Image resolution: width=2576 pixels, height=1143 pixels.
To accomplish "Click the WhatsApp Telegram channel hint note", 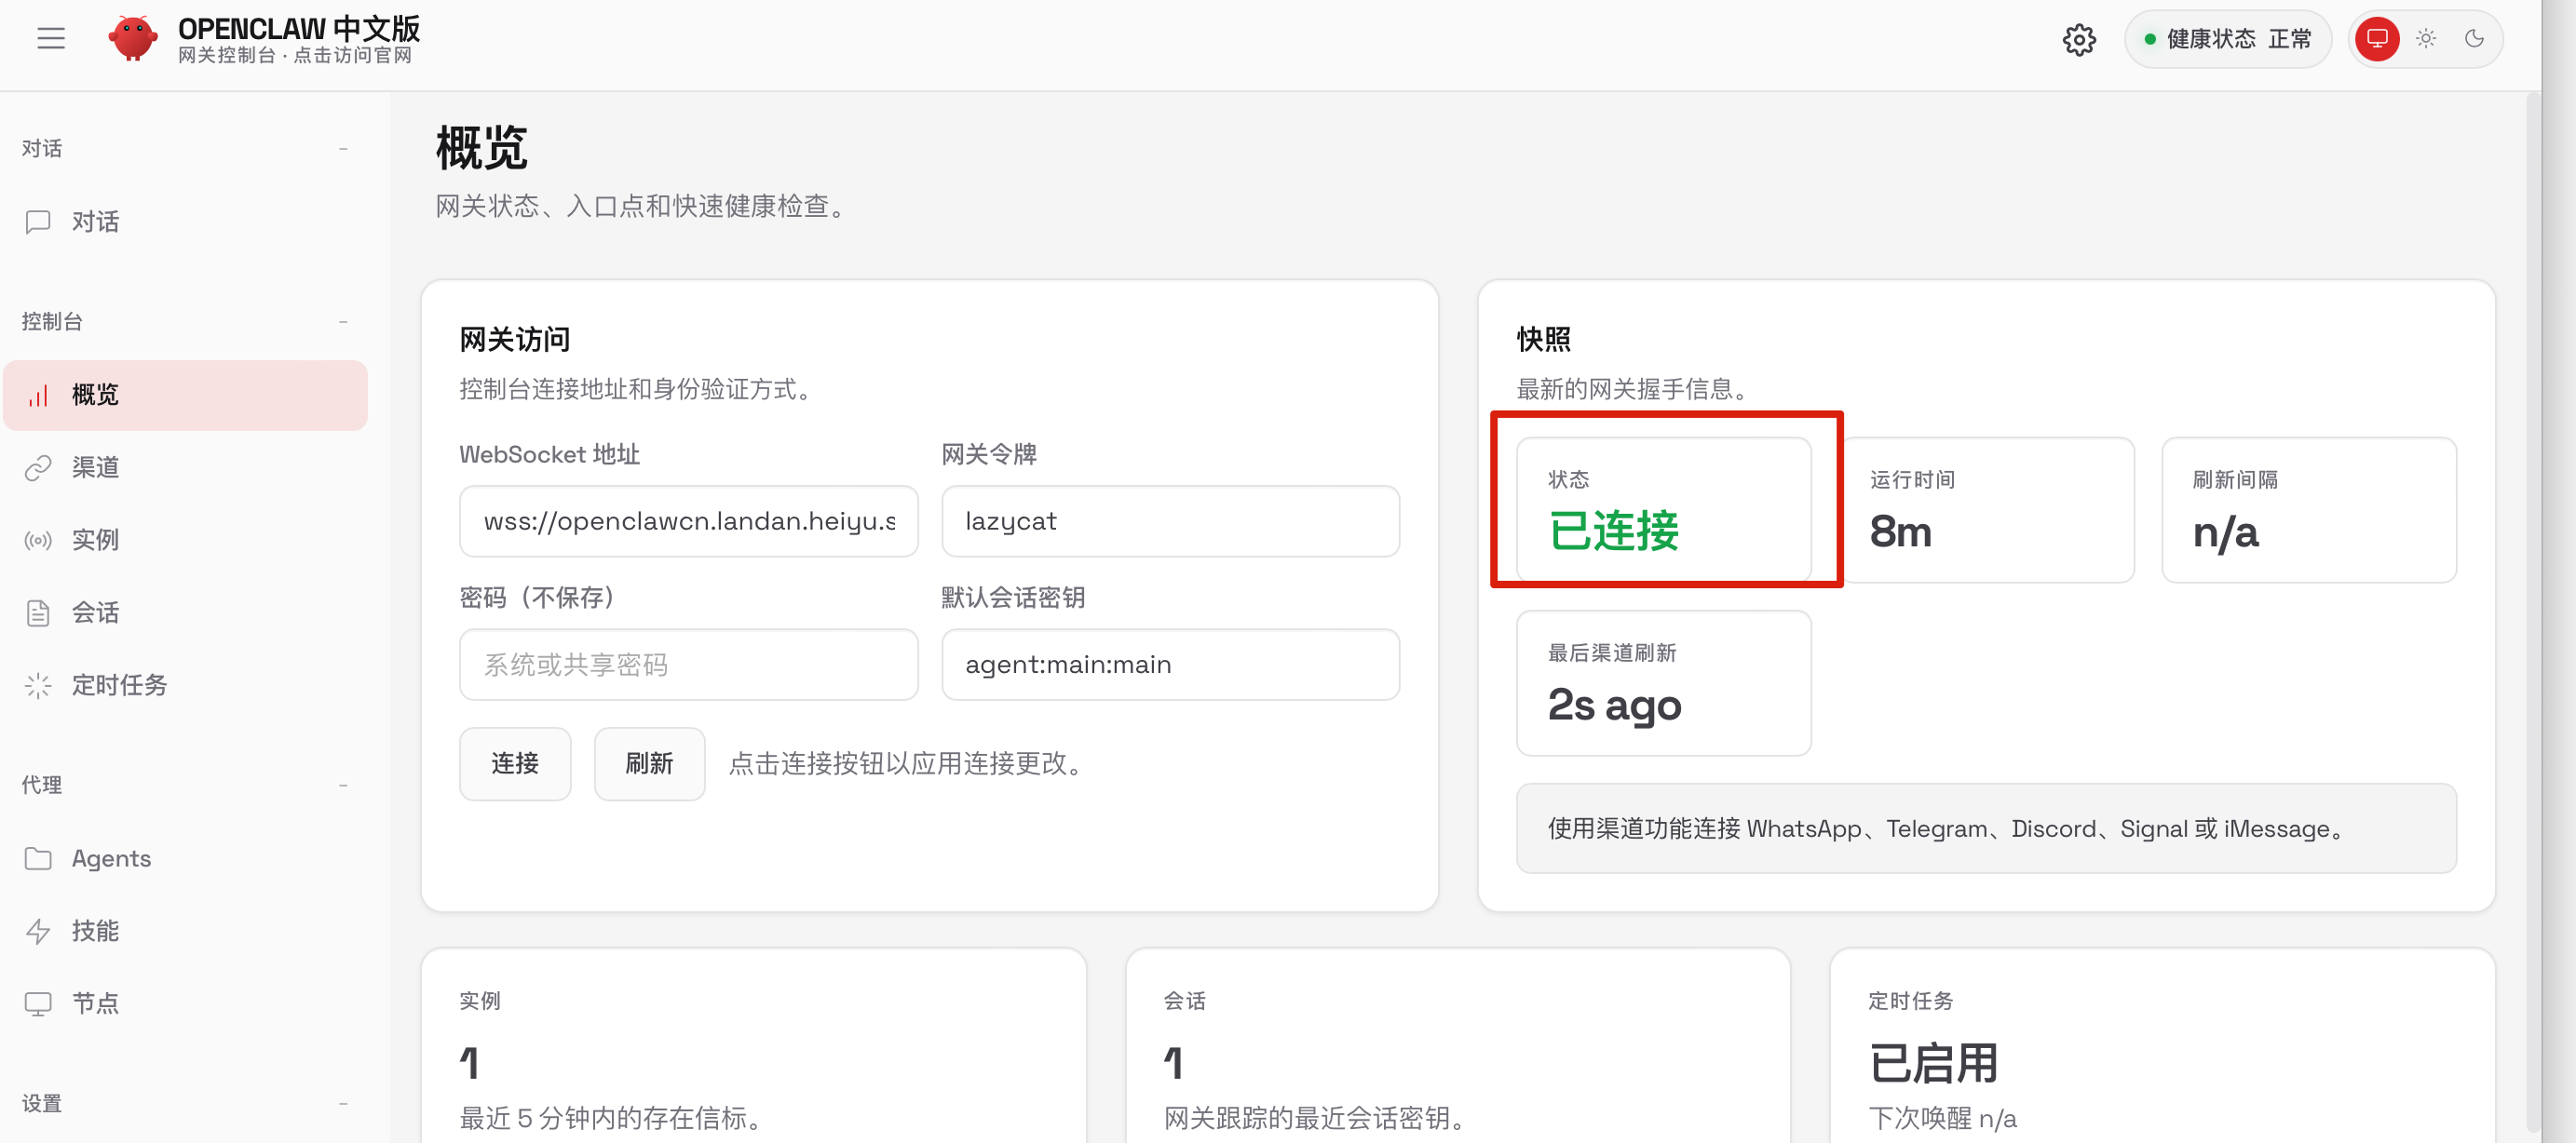I will (1986, 829).
